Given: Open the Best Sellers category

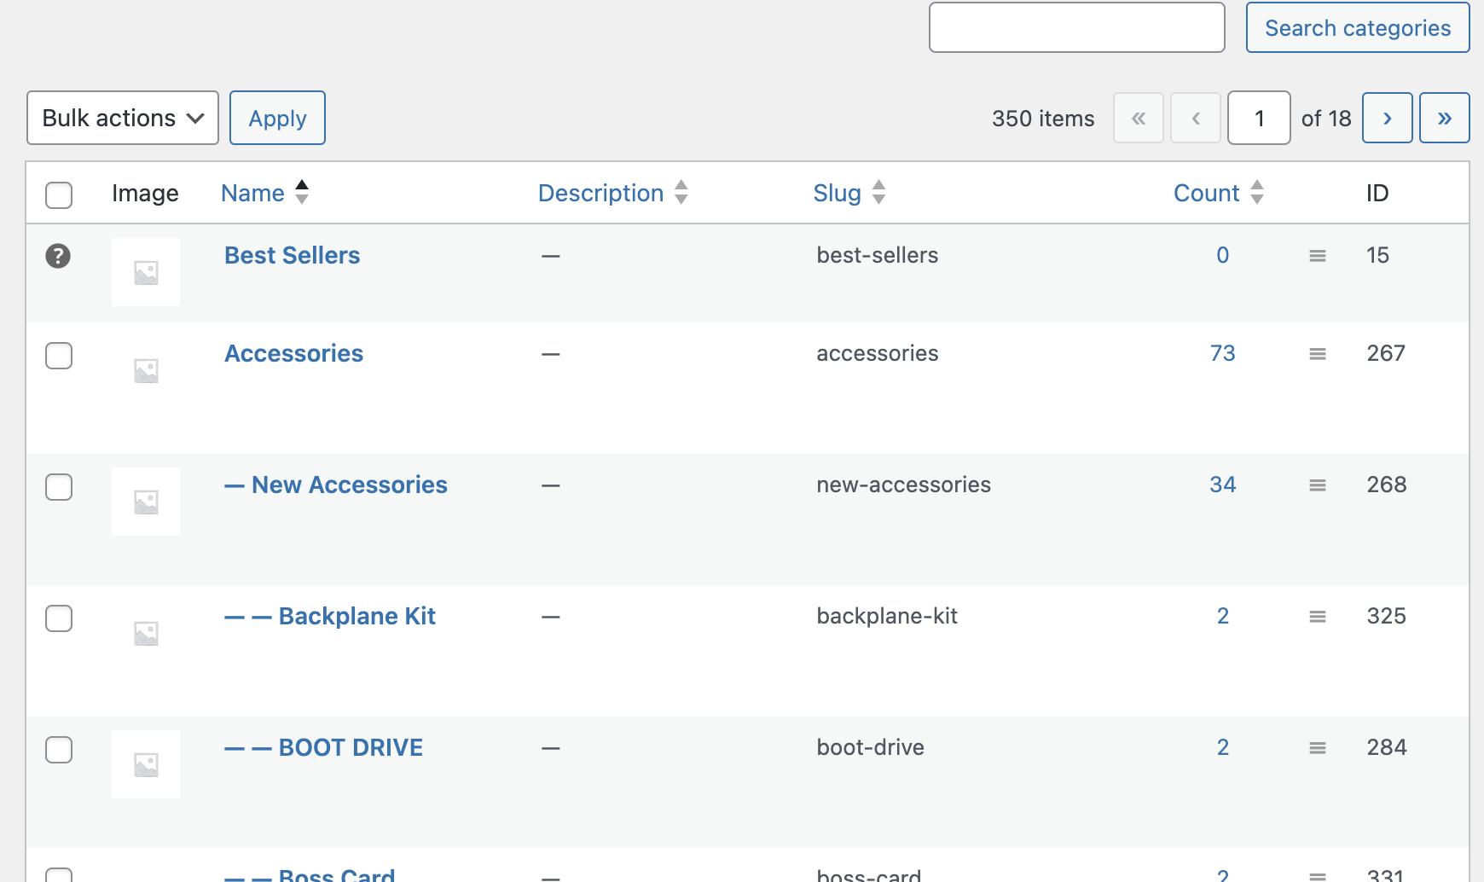Looking at the screenshot, I should 293,255.
